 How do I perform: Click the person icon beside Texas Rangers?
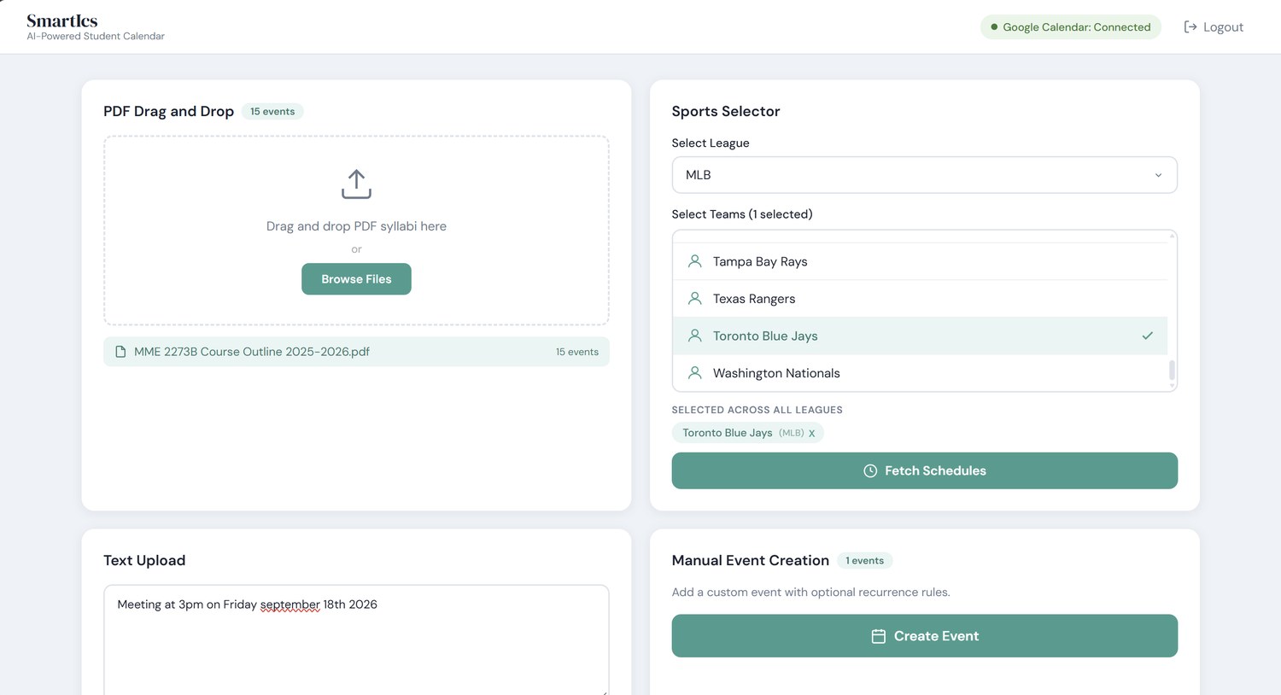click(x=695, y=299)
